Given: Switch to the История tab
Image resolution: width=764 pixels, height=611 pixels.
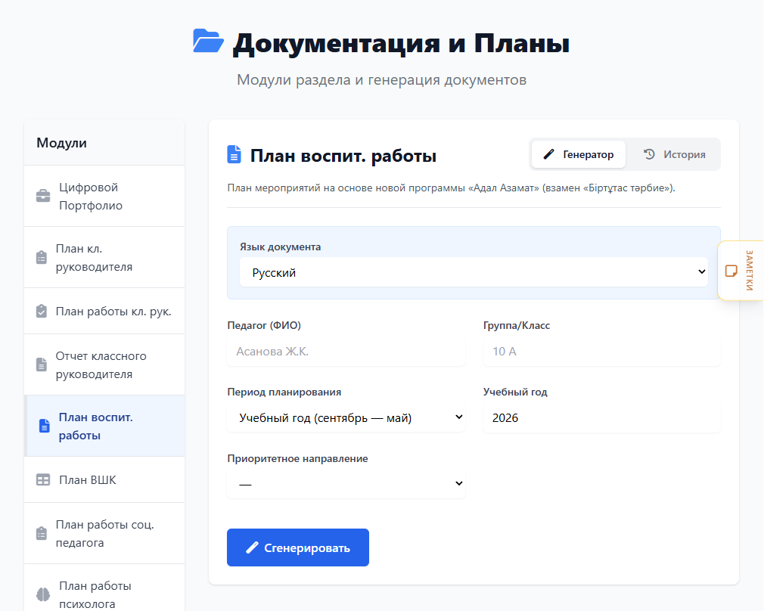Looking at the screenshot, I should point(674,154).
